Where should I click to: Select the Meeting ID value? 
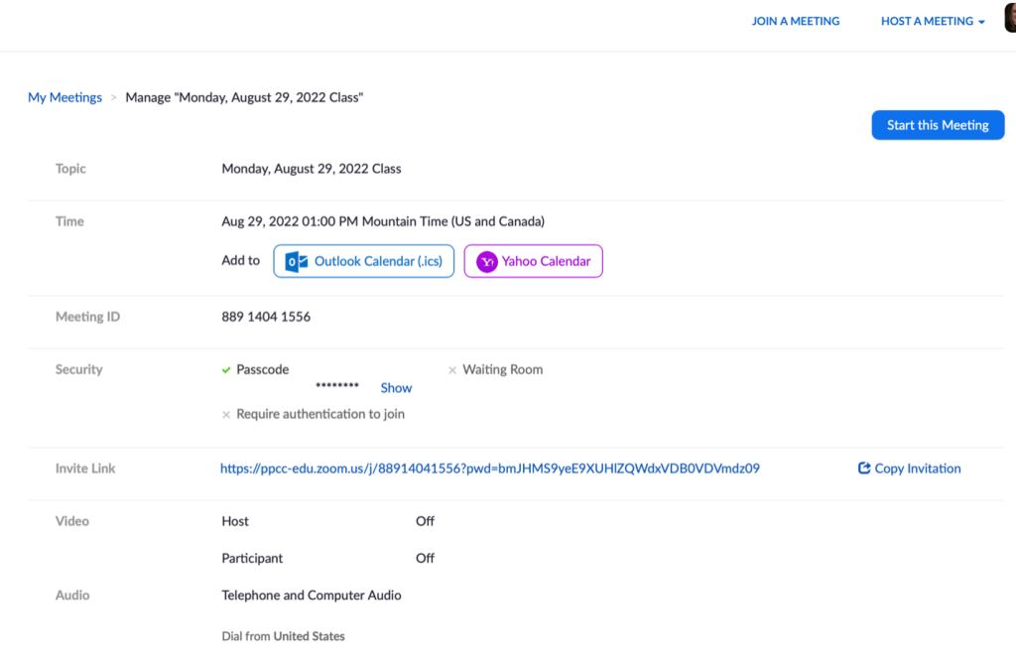(x=266, y=316)
